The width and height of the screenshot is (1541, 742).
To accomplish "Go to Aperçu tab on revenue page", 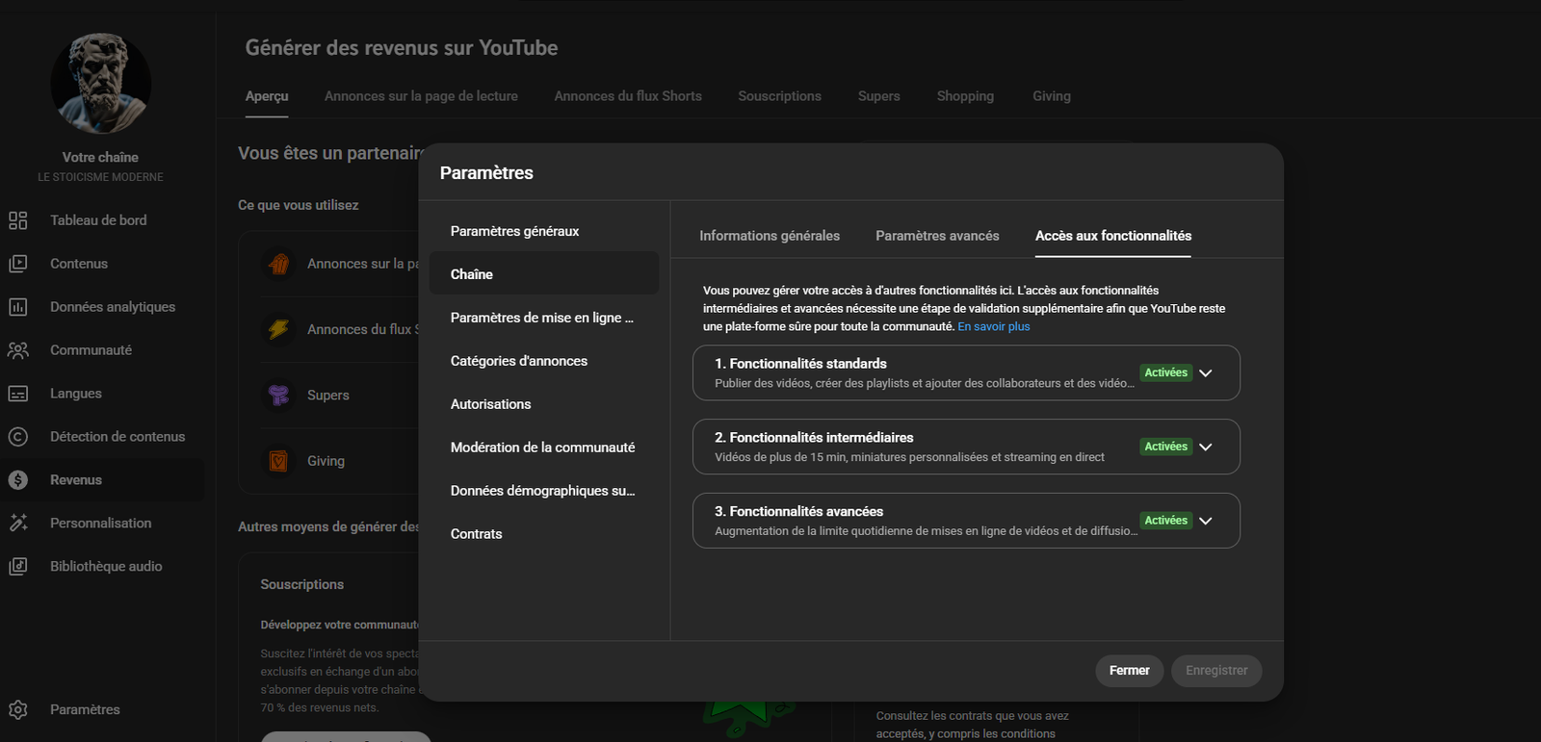I will click(x=267, y=96).
